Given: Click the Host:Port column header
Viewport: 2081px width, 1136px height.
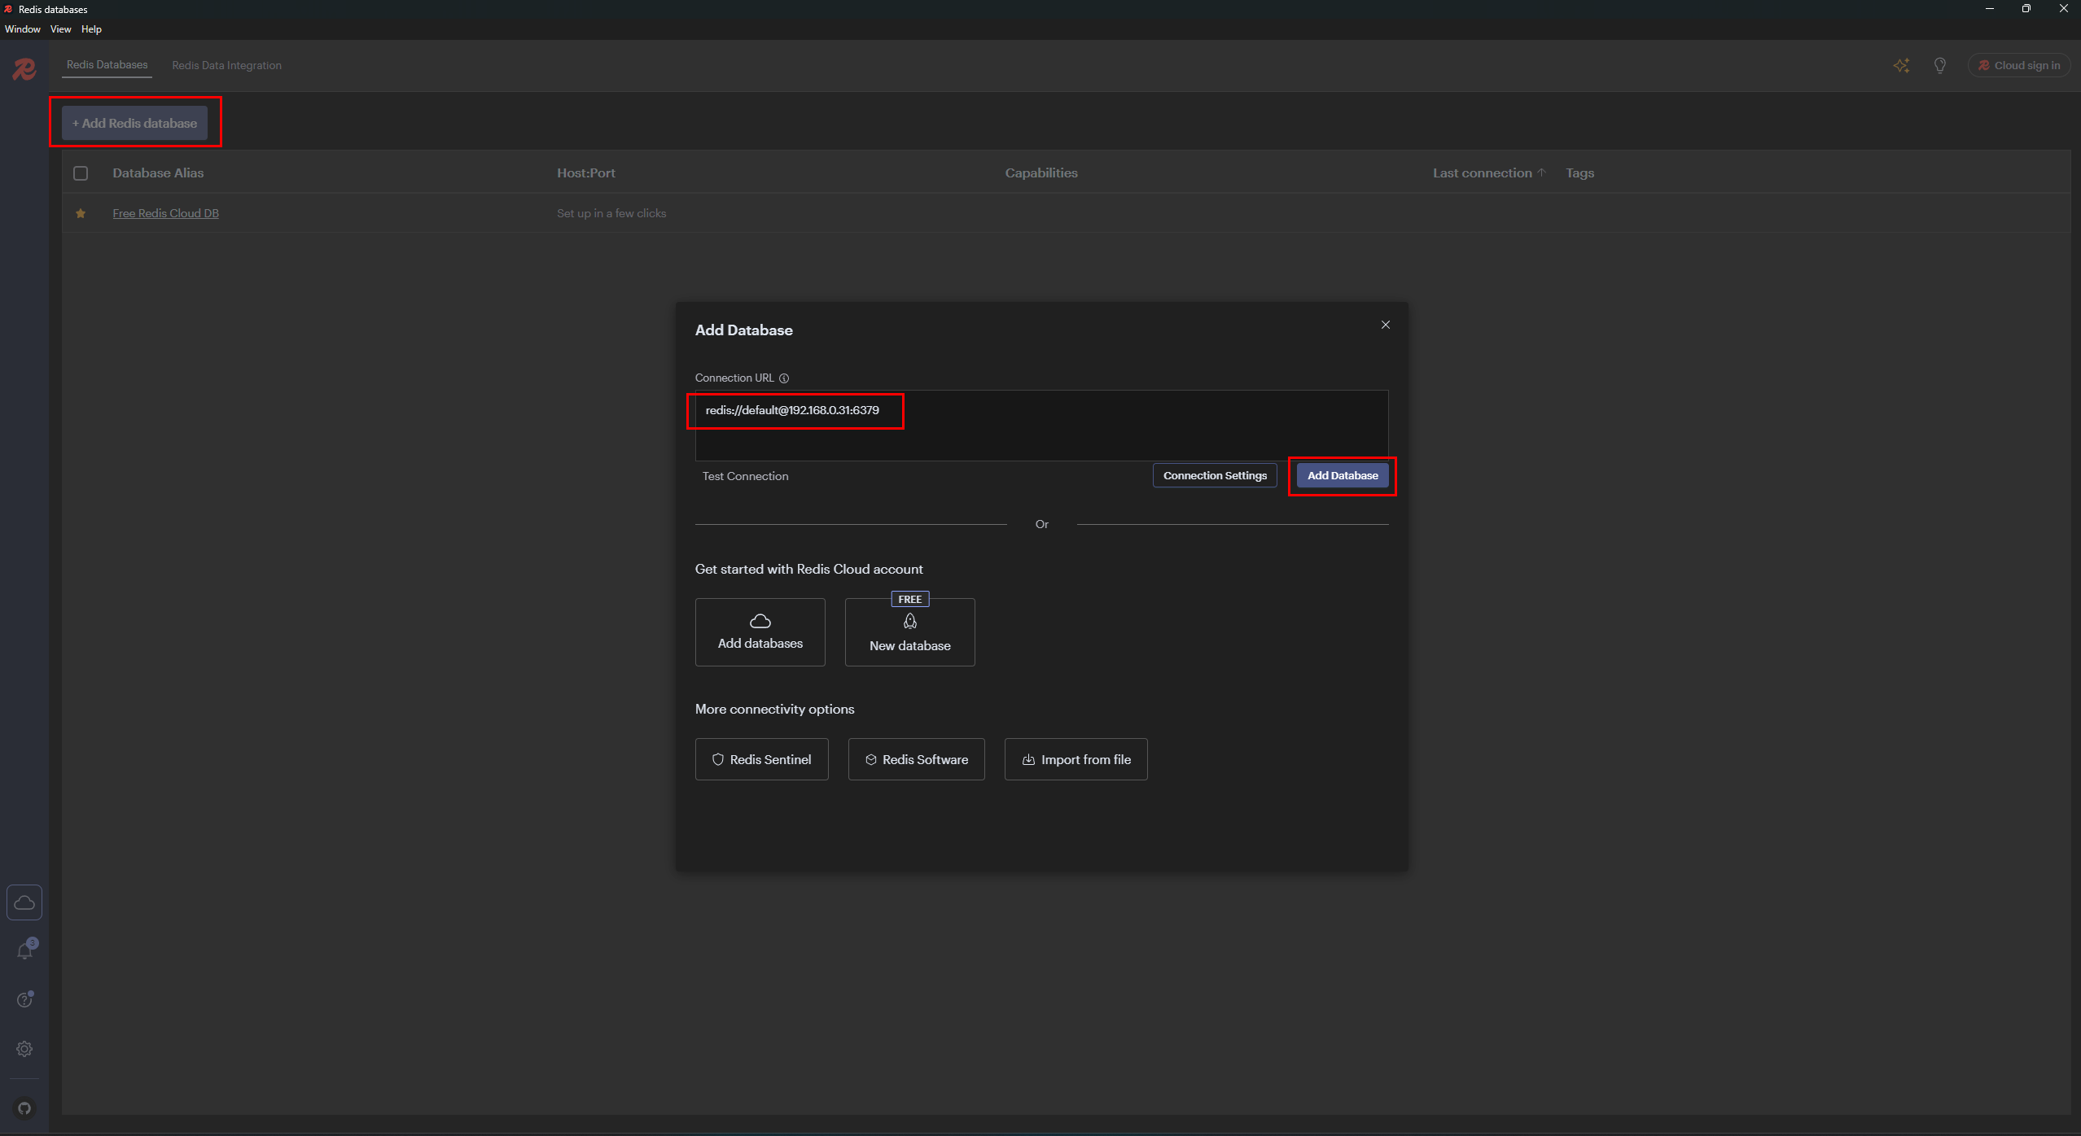Looking at the screenshot, I should tap(586, 173).
